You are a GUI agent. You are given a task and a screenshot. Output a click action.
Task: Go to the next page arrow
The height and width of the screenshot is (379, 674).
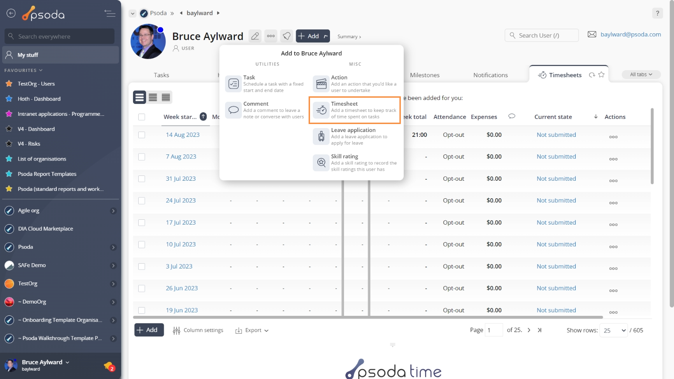click(529, 330)
